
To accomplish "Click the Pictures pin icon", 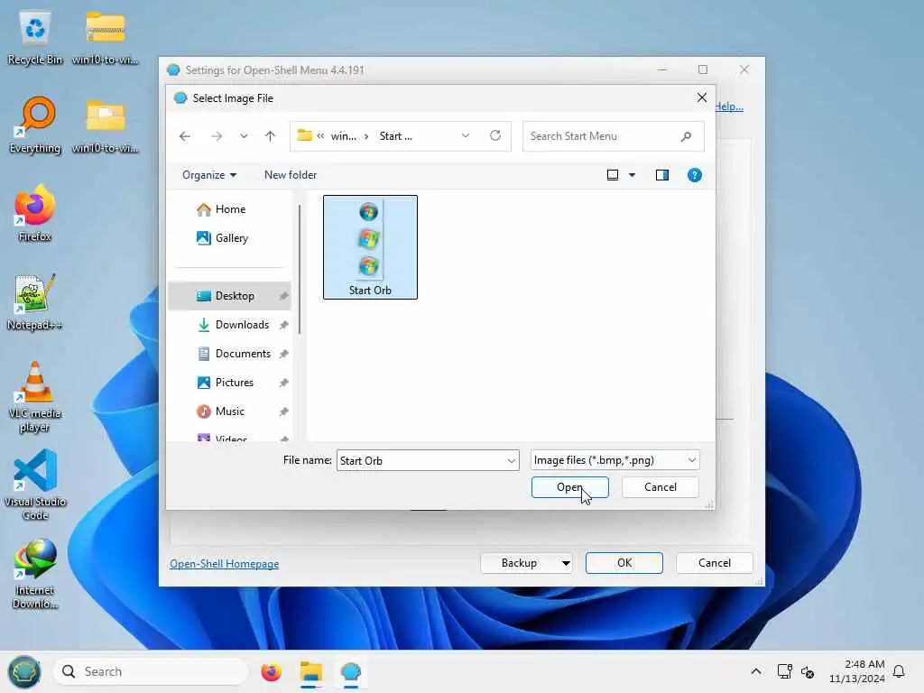I will click(x=283, y=383).
